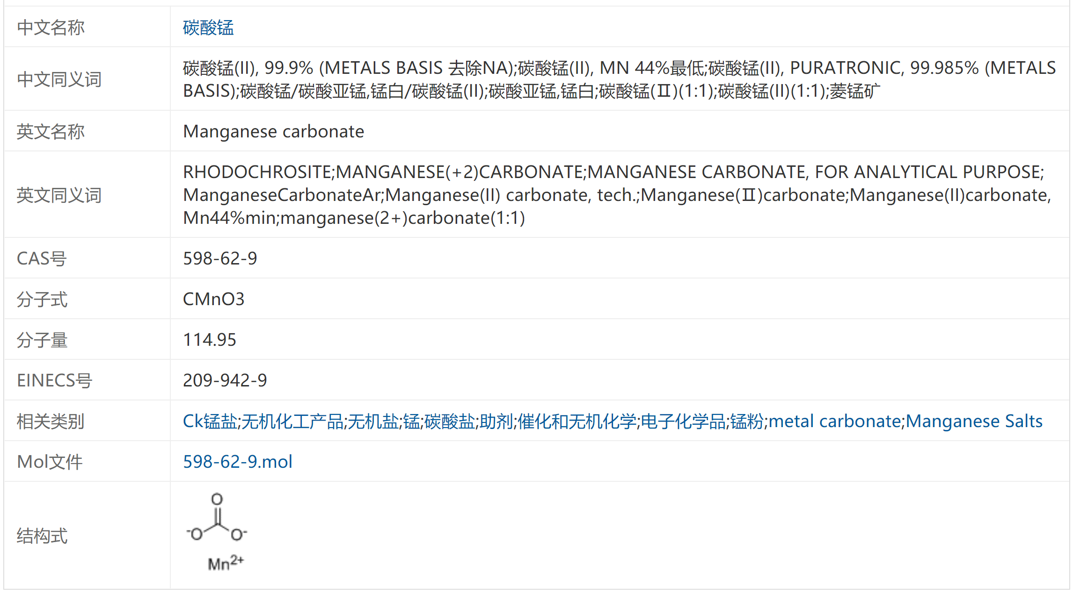Click the 英文同义词 row label

pyautogui.click(x=59, y=195)
